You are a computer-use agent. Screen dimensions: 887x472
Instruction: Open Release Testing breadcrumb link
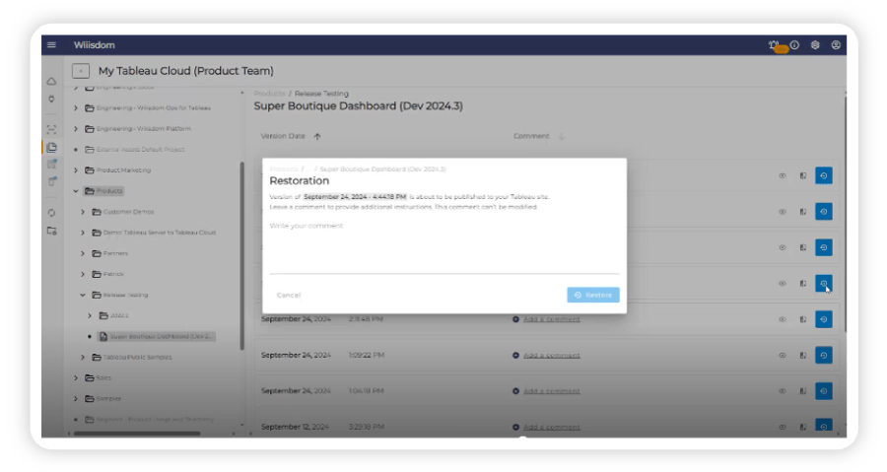pyautogui.click(x=321, y=94)
